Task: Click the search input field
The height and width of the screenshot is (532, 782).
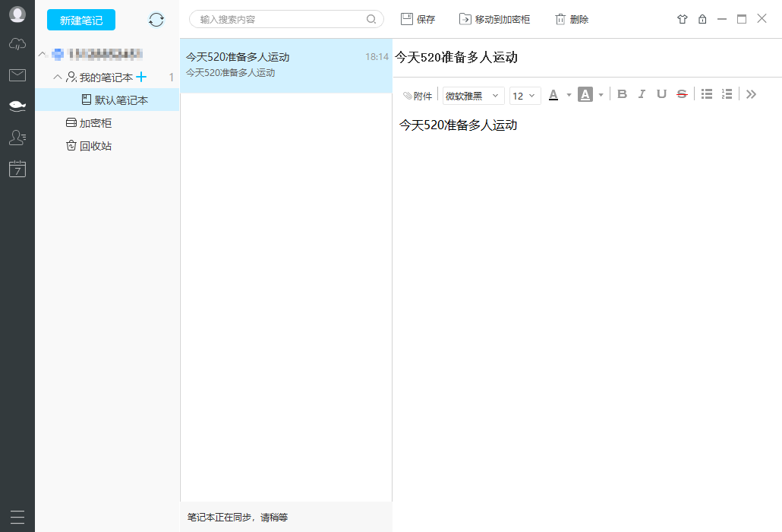Action: tap(281, 20)
